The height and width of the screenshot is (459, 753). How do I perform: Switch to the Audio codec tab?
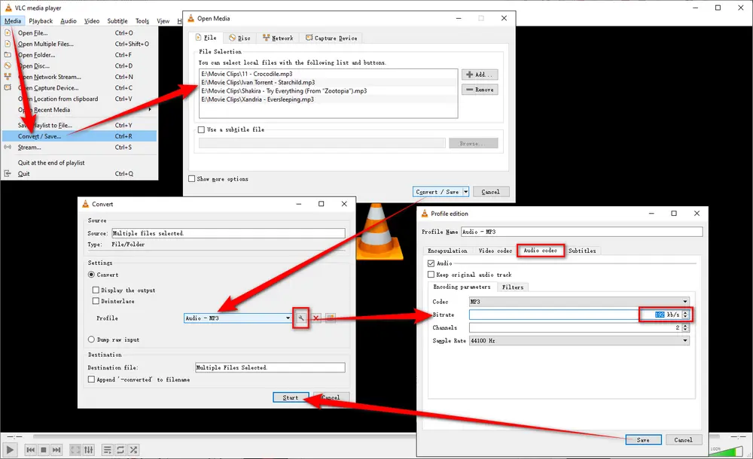(x=541, y=251)
